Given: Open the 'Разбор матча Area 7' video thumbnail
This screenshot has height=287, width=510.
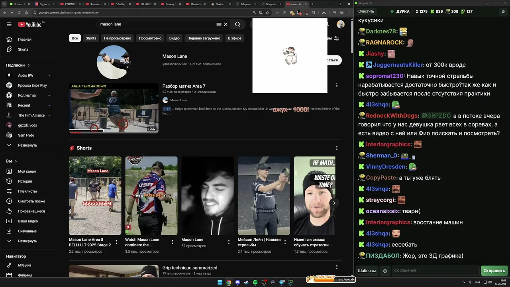Looking at the screenshot, I should 114,108.
